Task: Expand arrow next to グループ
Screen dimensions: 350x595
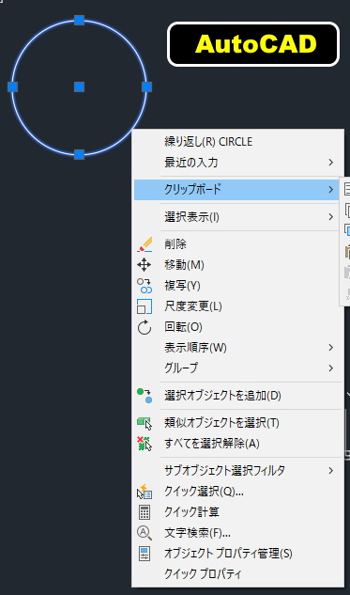Action: (x=331, y=368)
